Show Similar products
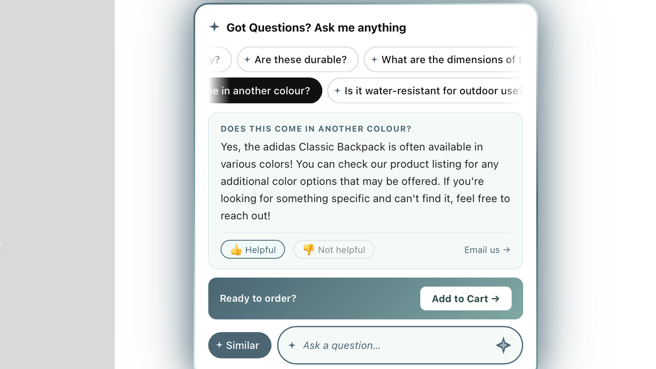Viewport: 656px width, 369px height. pos(240,345)
